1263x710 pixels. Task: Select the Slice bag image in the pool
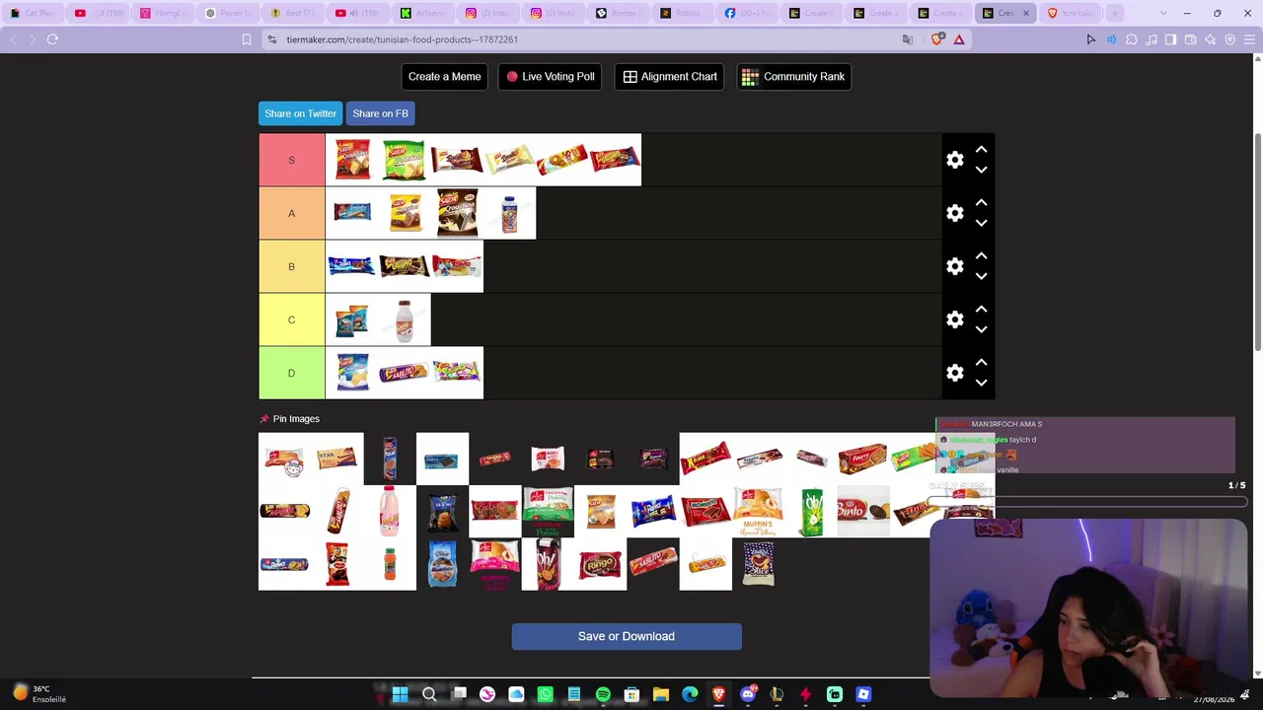click(x=758, y=564)
